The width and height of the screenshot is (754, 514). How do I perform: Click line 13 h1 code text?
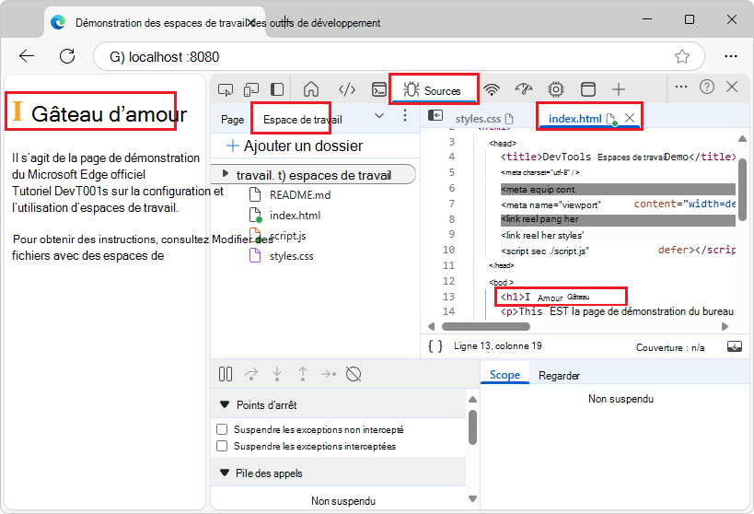[545, 297]
